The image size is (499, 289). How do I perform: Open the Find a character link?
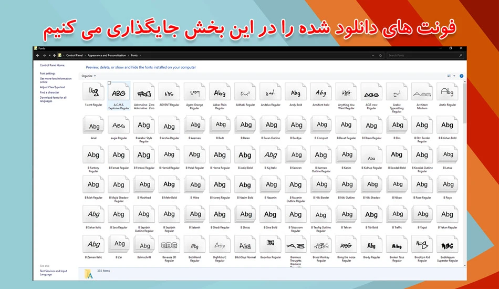[49, 92]
